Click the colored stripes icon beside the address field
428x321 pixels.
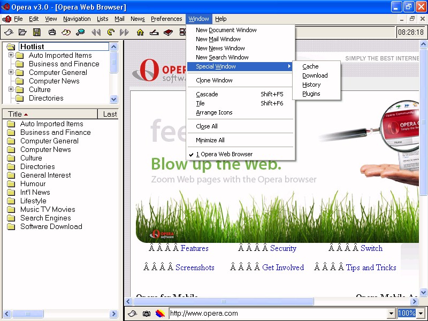pos(160,314)
